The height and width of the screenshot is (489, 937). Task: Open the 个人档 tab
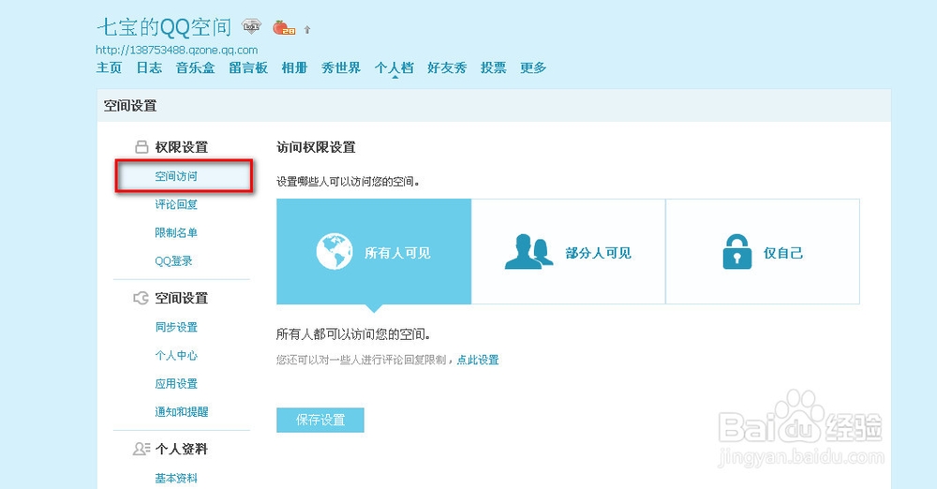tap(394, 67)
